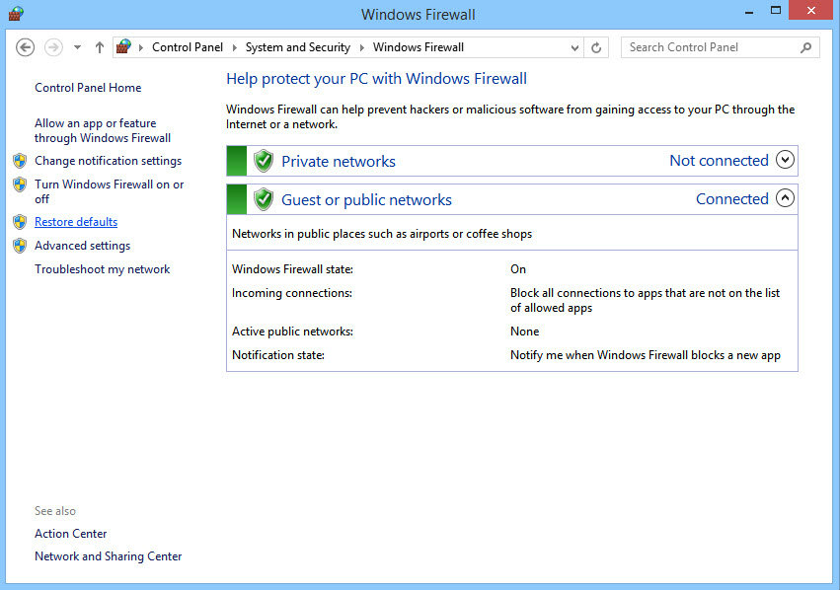Minimize the Windows Firewall window
This screenshot has width=840, height=590.
749,12
